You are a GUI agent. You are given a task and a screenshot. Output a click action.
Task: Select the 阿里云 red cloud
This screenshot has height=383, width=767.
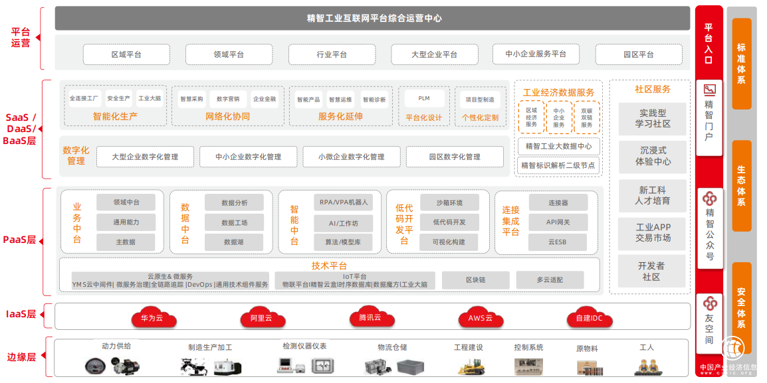pos(261,317)
